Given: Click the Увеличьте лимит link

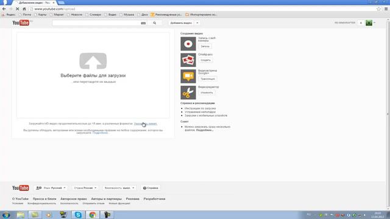Looking at the screenshot, I should coord(146,123).
